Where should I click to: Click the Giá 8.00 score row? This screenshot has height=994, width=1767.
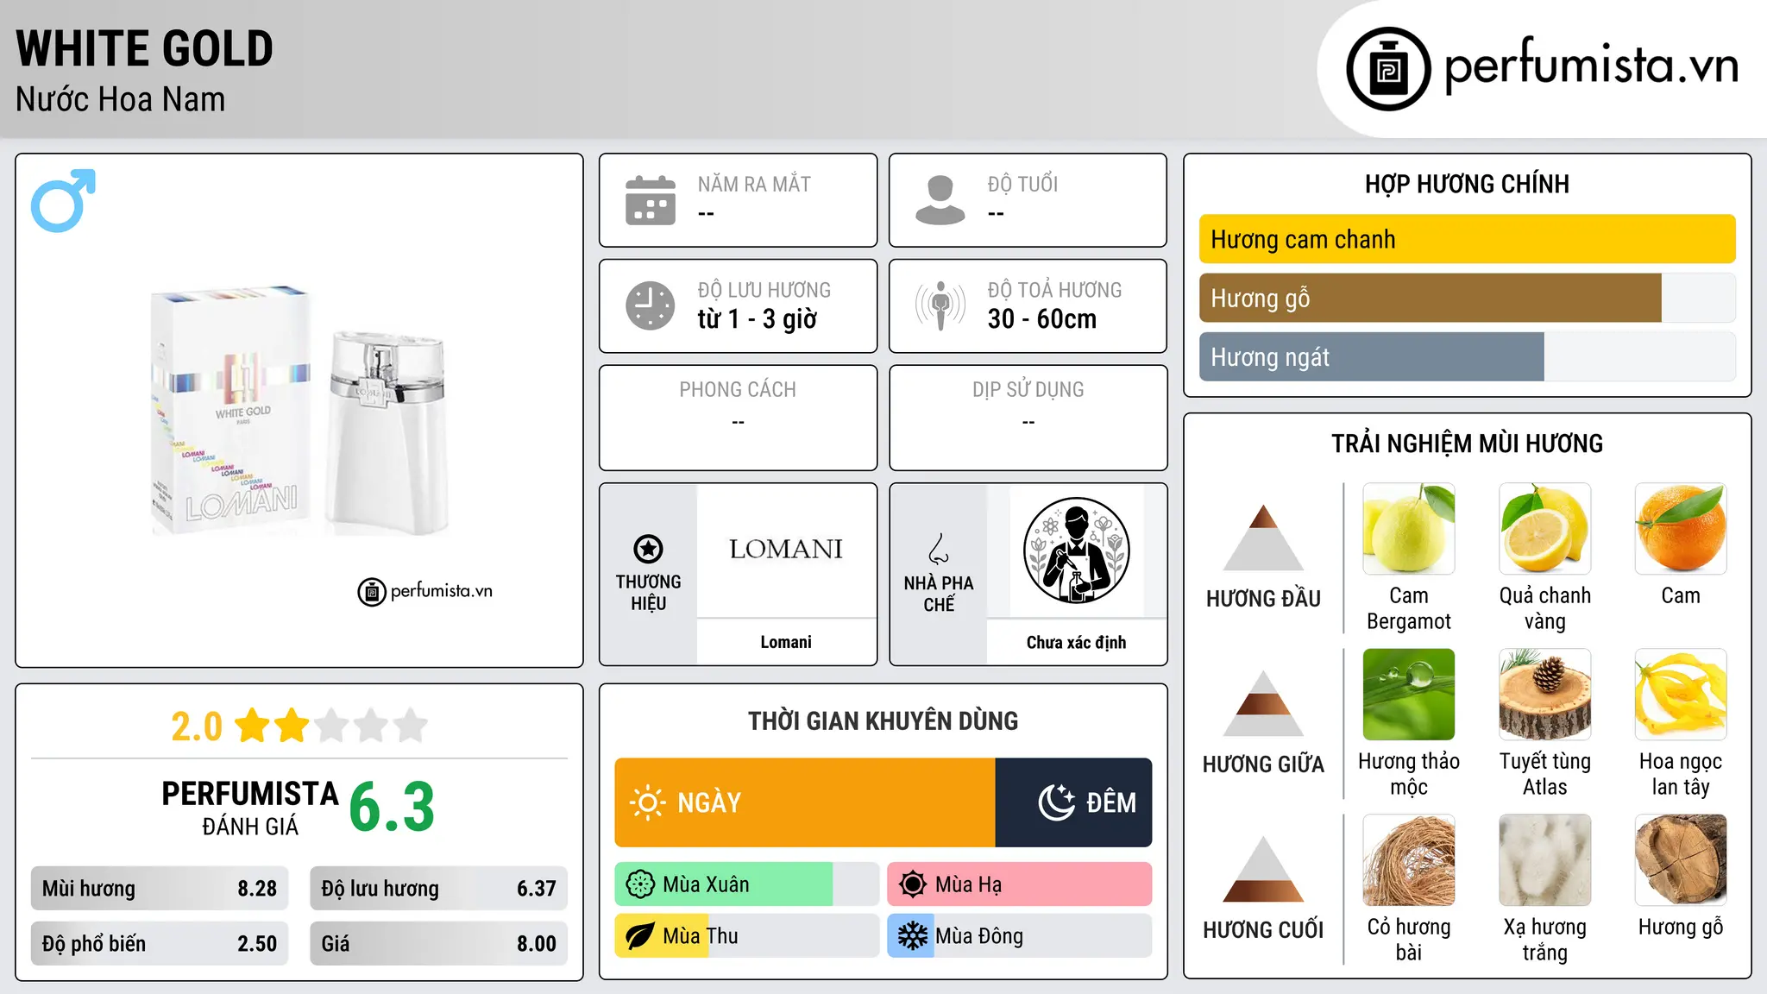point(438,943)
